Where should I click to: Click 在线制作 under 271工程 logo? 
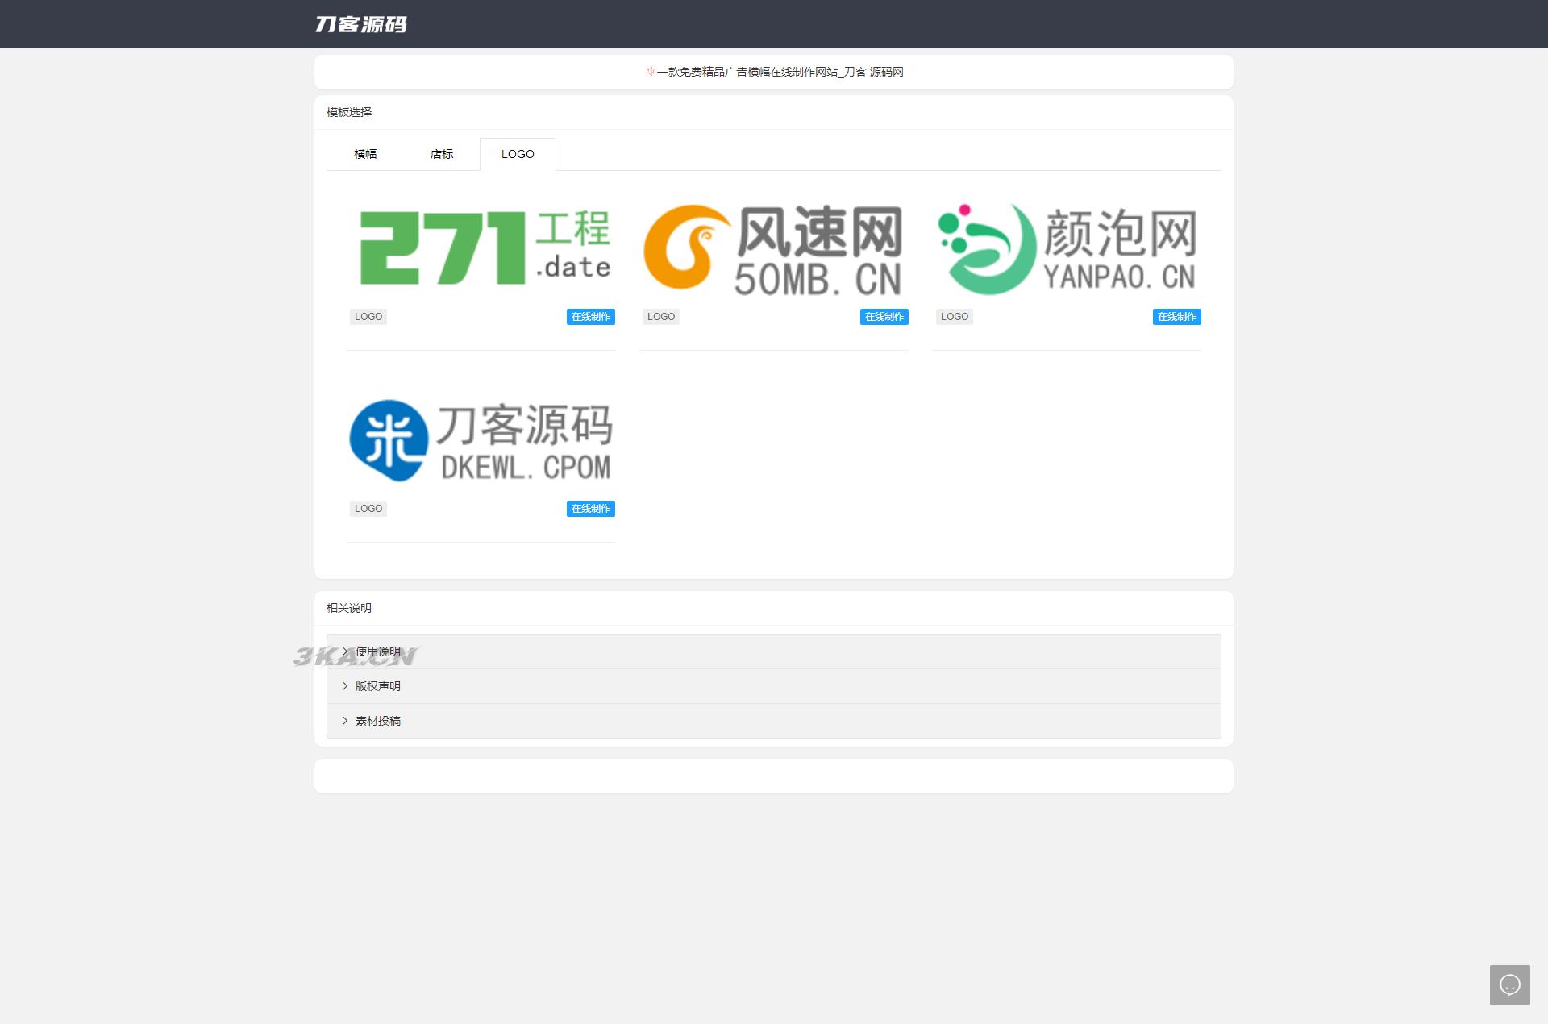(590, 317)
